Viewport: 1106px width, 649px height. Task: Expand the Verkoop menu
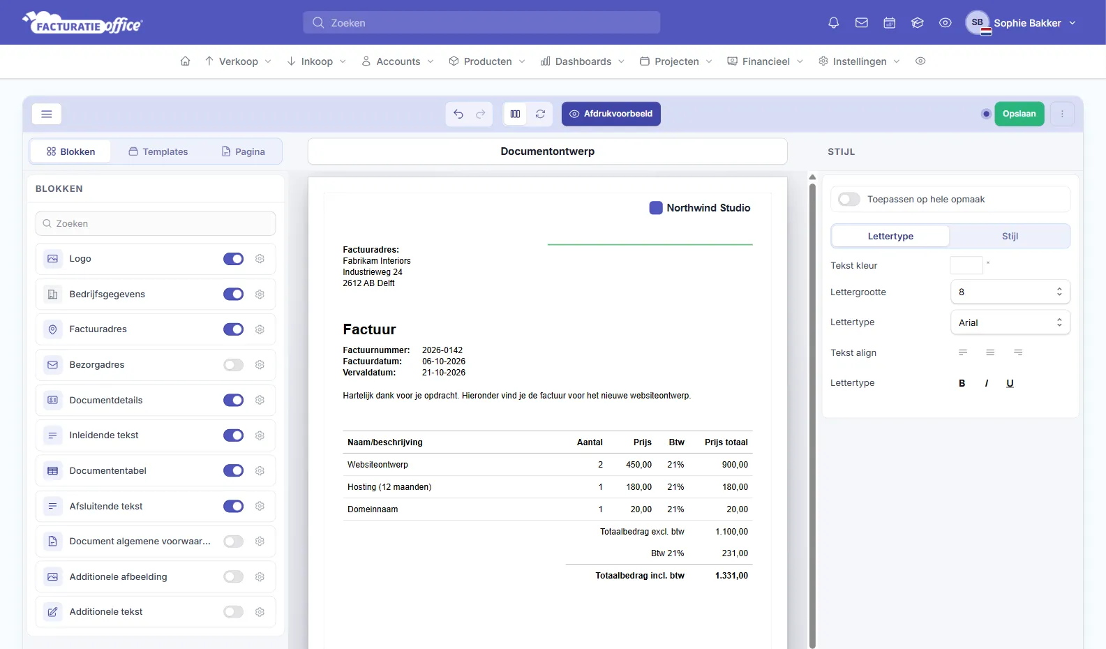coord(238,61)
